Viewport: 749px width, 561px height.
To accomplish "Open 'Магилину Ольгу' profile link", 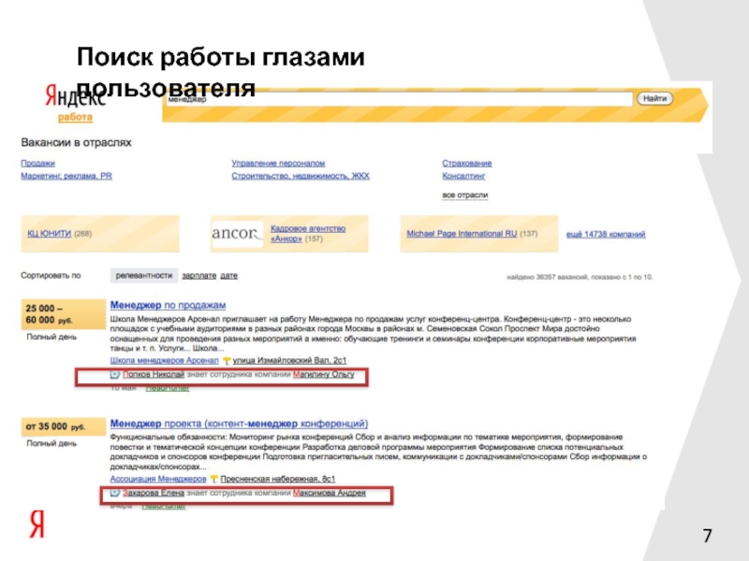I will pyautogui.click(x=323, y=375).
